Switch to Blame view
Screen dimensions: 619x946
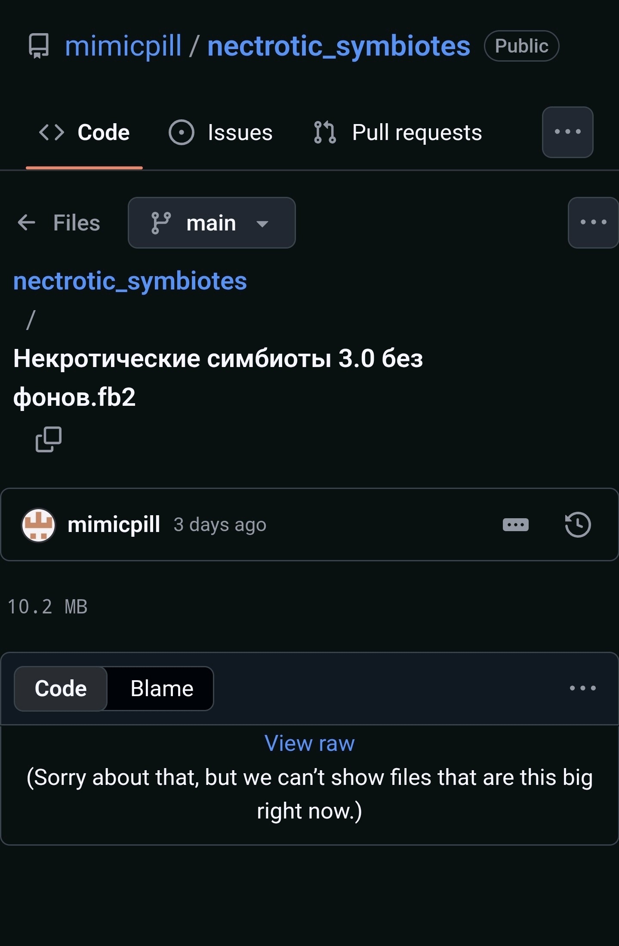coord(162,688)
